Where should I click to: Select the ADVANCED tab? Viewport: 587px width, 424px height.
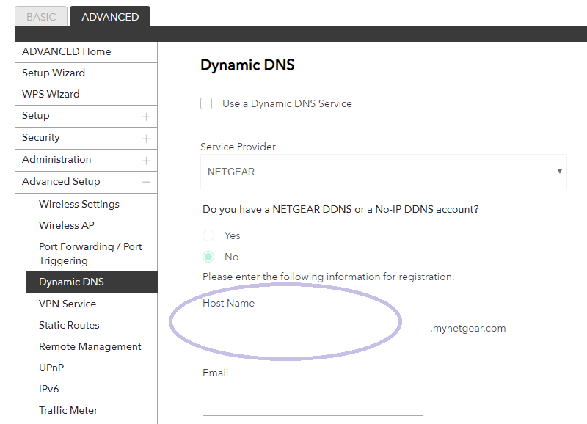click(110, 17)
